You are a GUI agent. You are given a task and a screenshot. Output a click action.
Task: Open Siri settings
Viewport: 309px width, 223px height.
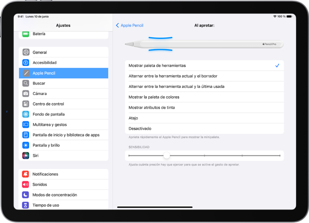pyautogui.click(x=64, y=156)
